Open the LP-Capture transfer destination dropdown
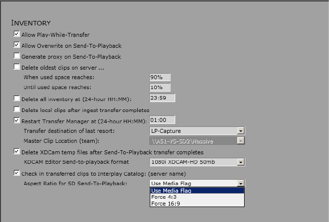The width and height of the screenshot is (329, 222). pyautogui.click(x=241, y=131)
